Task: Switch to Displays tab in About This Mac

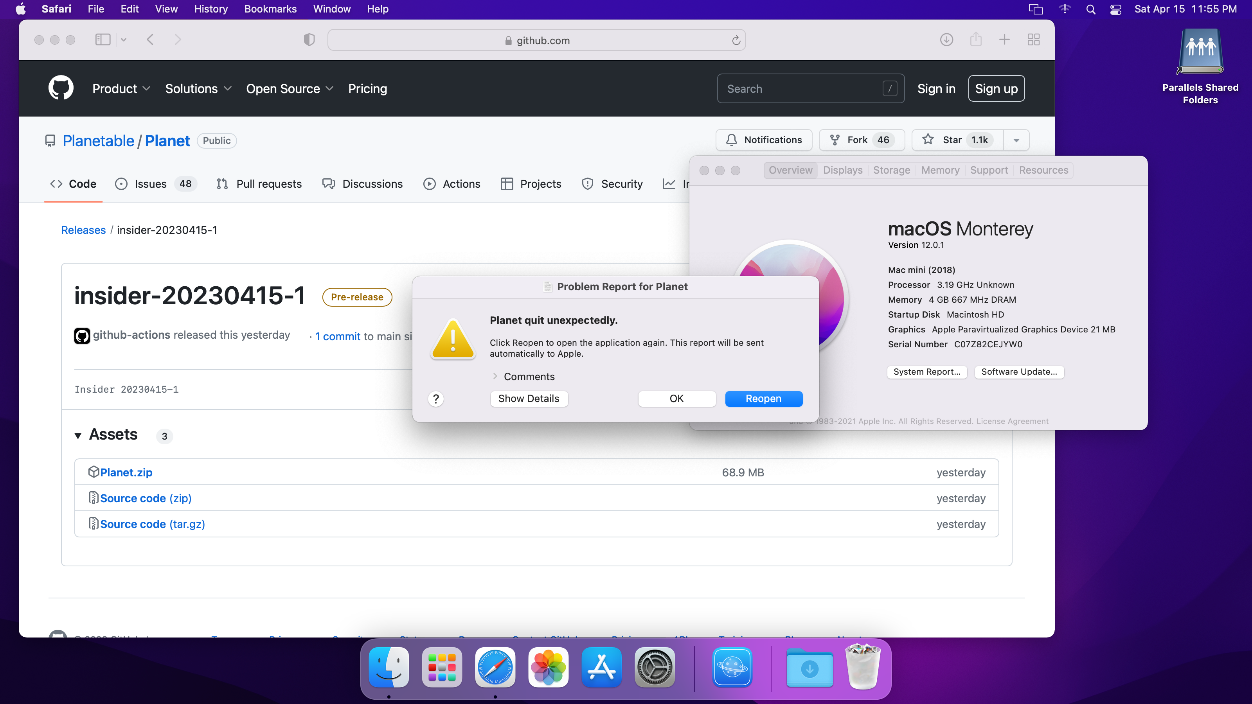Action: (843, 170)
